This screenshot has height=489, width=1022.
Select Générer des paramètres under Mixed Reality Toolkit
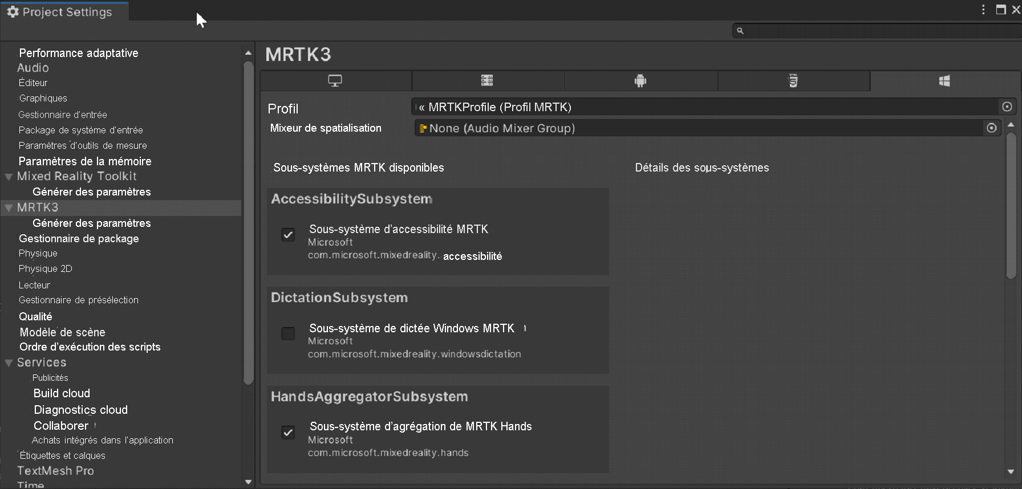(x=92, y=192)
